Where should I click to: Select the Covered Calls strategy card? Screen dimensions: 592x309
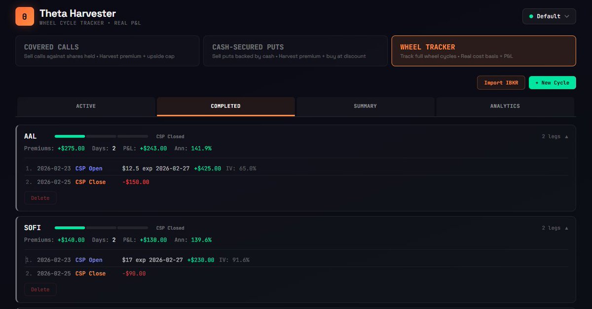pos(108,51)
